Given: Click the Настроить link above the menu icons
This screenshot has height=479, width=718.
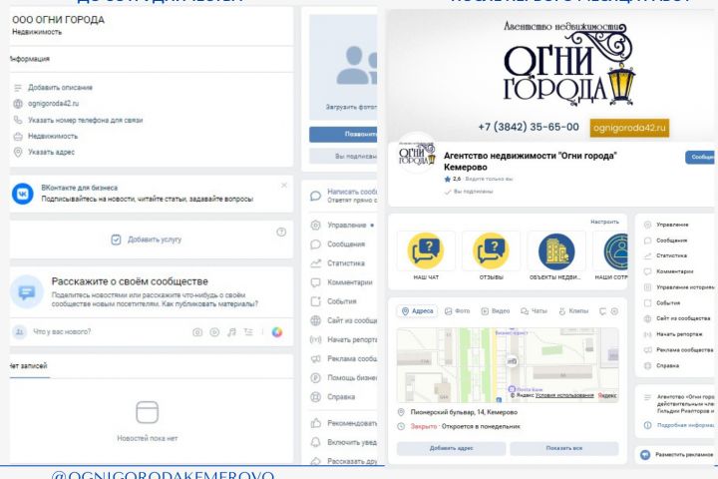Looking at the screenshot, I should point(604,222).
